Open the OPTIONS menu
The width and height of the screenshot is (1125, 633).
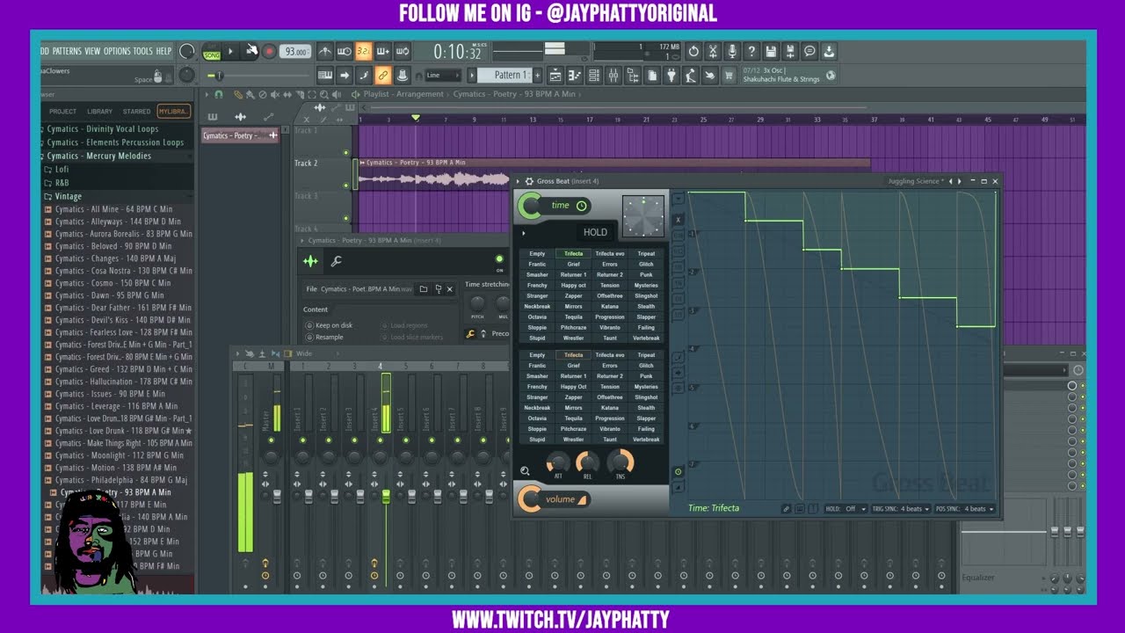pyautogui.click(x=117, y=51)
